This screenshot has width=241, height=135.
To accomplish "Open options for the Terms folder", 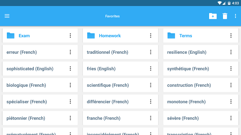I will (x=231, y=36).
